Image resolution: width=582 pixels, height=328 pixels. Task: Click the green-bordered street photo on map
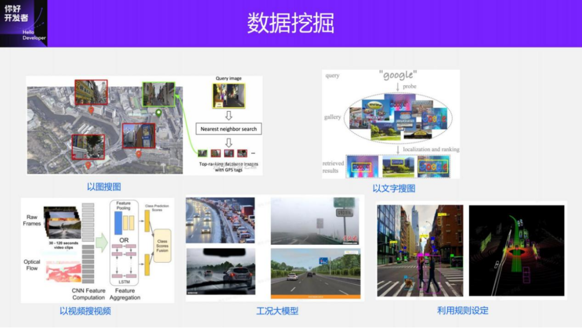tap(158, 94)
